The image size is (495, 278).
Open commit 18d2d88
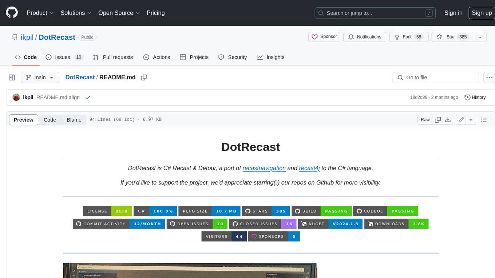click(419, 97)
